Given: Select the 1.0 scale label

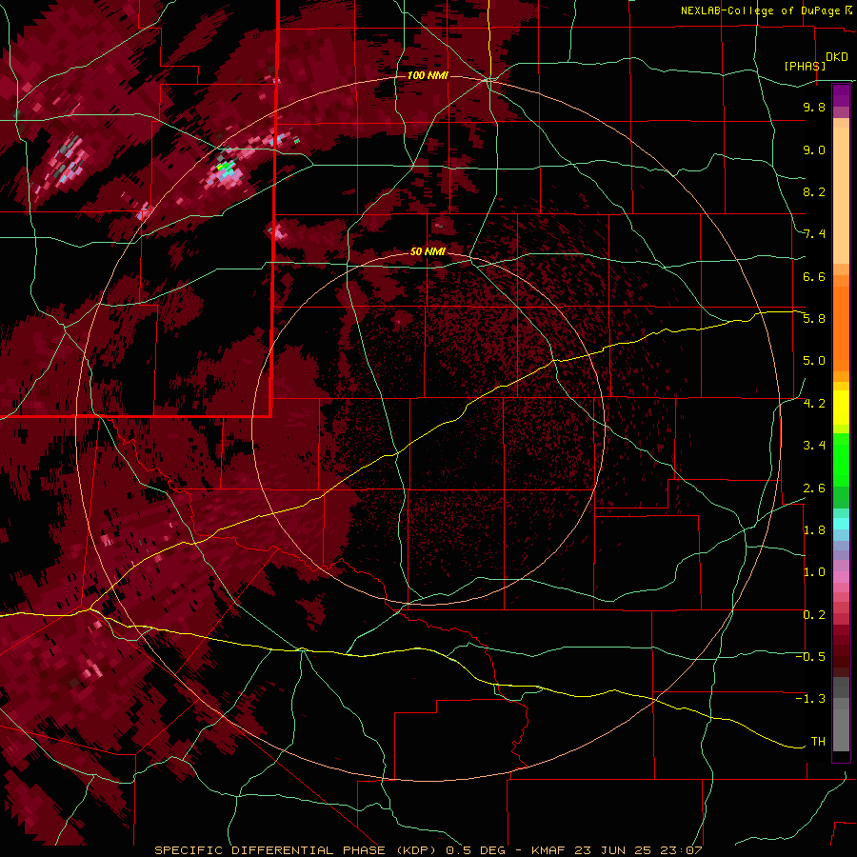Looking at the screenshot, I should [814, 572].
